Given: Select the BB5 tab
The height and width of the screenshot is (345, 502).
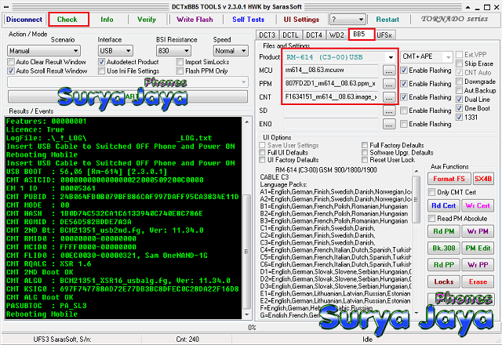Looking at the screenshot, I should click(362, 34).
